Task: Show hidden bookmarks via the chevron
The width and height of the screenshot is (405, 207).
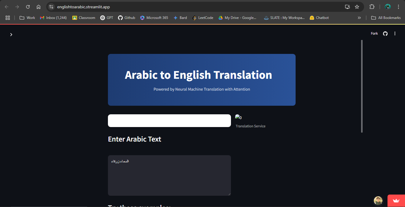Action: pos(359,17)
